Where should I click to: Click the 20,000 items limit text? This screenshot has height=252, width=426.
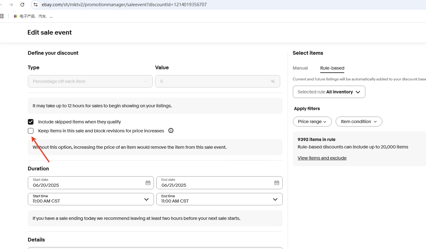tap(353, 147)
